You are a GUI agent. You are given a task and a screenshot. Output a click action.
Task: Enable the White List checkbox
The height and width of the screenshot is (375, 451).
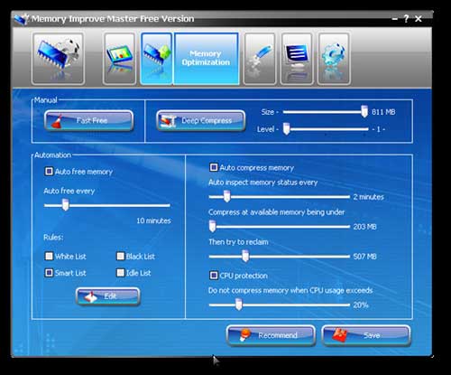[49, 256]
